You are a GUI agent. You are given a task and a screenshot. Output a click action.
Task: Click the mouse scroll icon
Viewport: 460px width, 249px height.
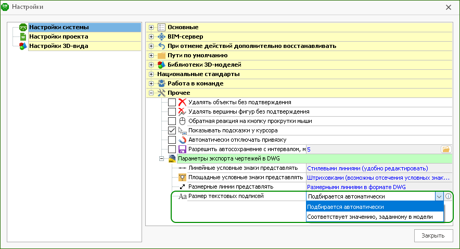[182, 121]
